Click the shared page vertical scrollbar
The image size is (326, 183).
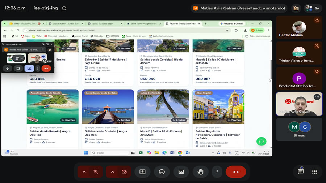tap(271, 69)
